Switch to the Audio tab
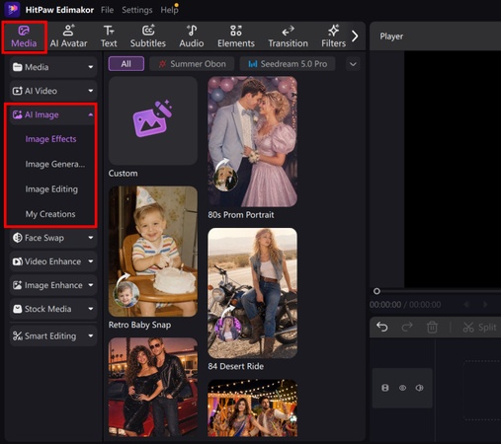Screen dimensions: 501x444 point(192,37)
